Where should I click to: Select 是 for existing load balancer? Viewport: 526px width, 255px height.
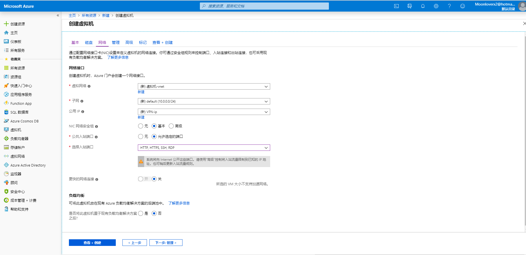click(x=141, y=213)
